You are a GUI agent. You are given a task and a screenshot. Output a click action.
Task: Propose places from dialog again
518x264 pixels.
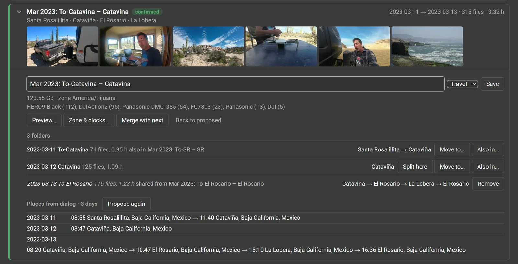126,204
